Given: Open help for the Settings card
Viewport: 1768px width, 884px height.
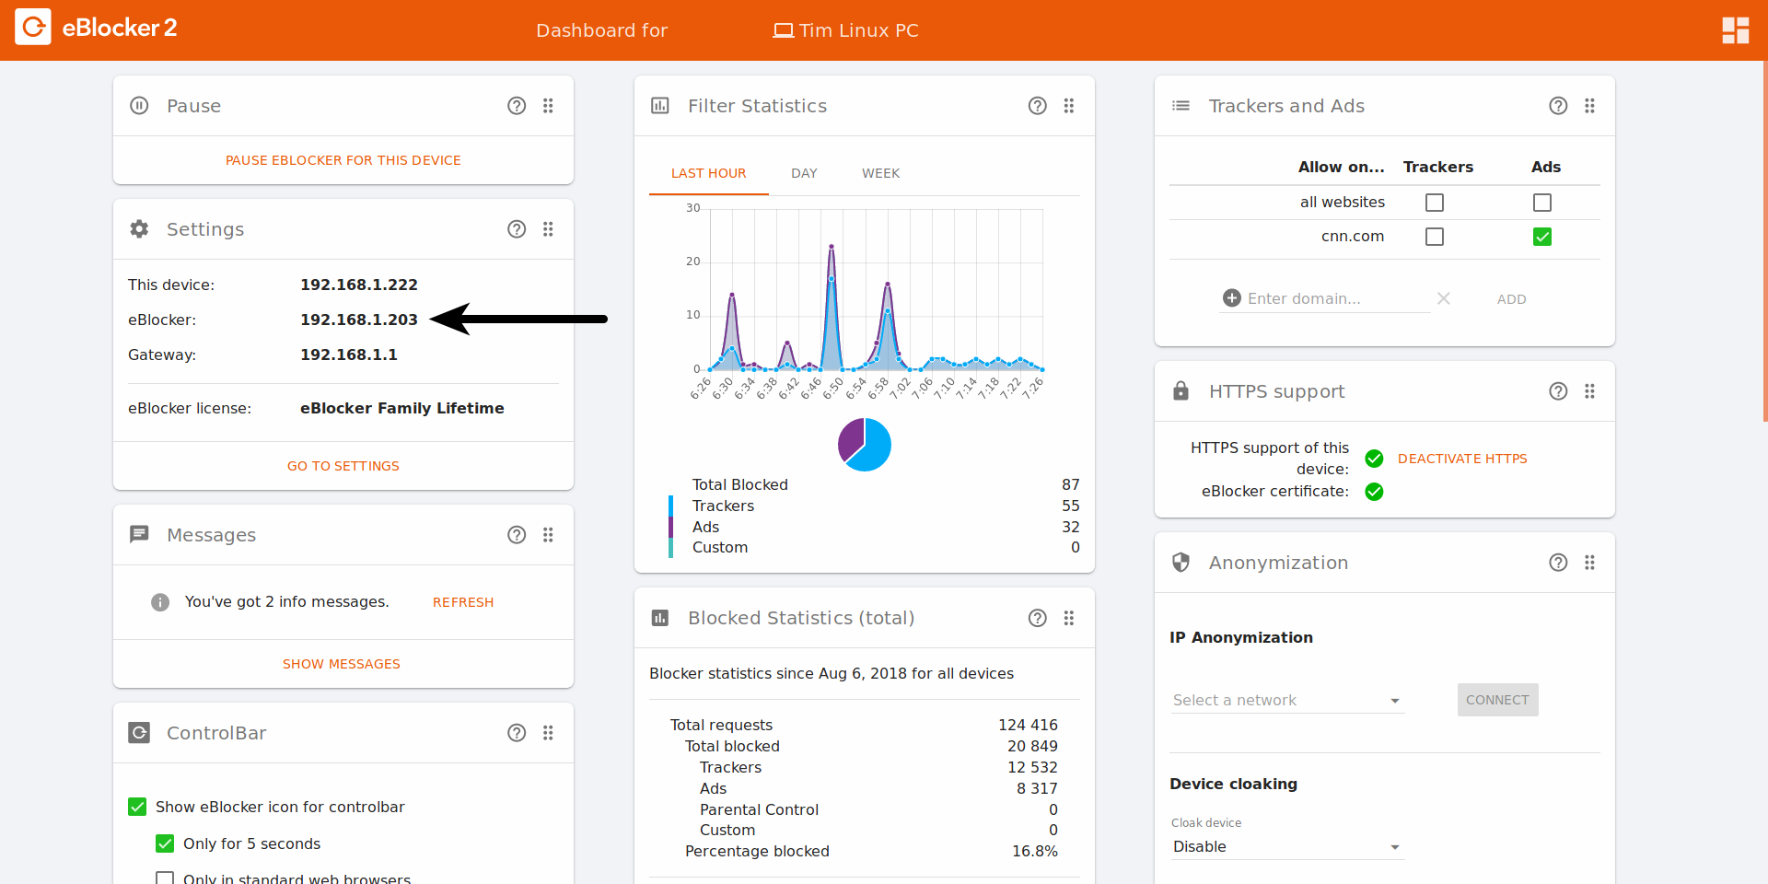Looking at the screenshot, I should tap(517, 229).
